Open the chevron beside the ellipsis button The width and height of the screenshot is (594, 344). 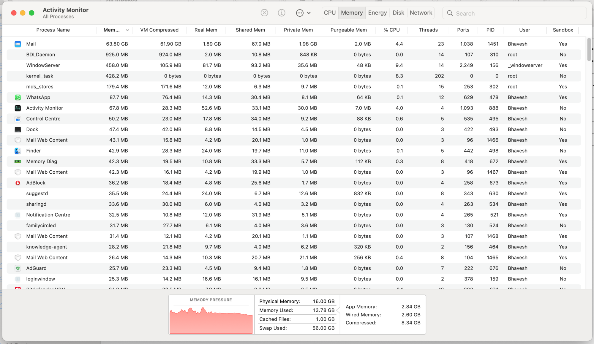click(x=309, y=13)
